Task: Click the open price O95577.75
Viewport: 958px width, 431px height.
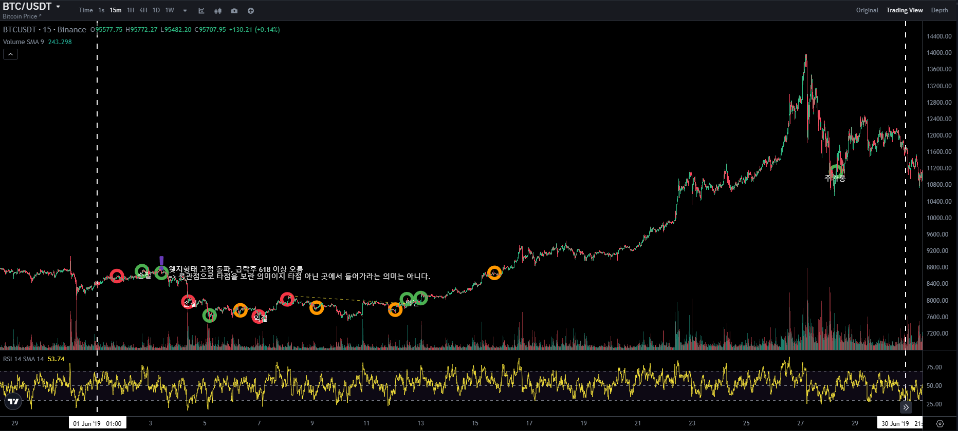Action: [x=106, y=30]
